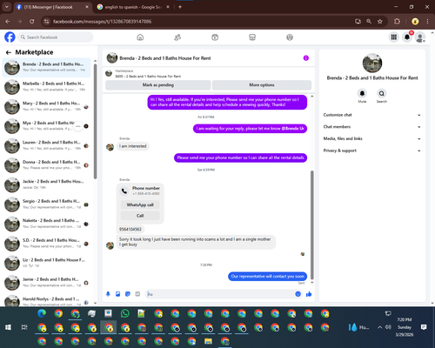Click WhatsApp call button
This screenshot has height=348, width=435.
140,204
